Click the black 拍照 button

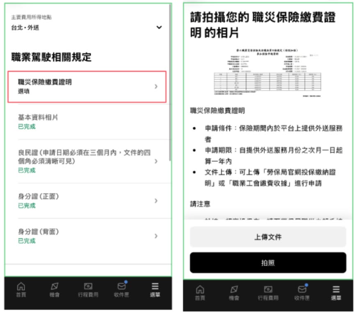tap(268, 263)
